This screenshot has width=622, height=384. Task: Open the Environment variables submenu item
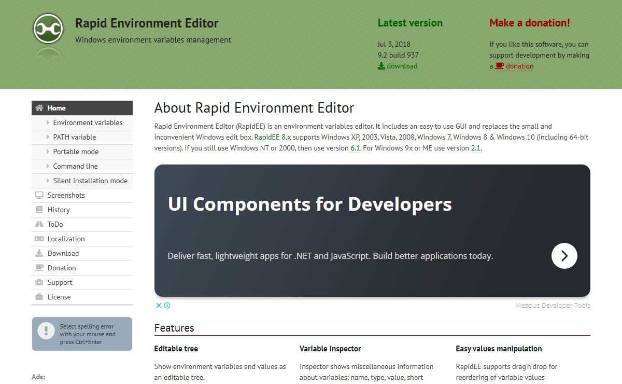[x=82, y=122]
